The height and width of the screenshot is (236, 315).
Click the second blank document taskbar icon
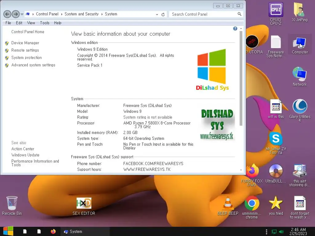tap(39, 231)
